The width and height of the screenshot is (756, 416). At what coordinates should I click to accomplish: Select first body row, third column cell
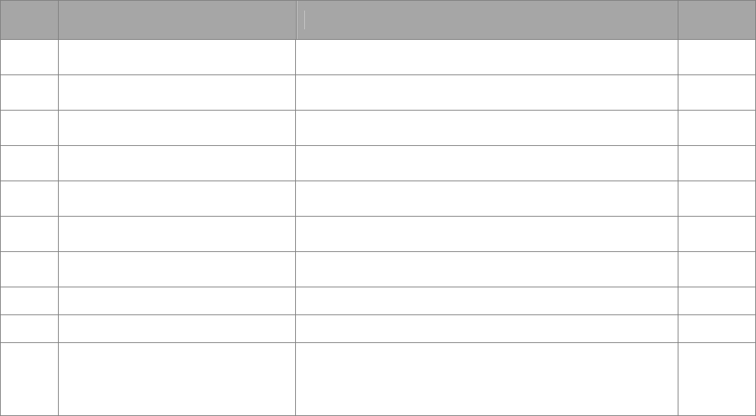point(486,57)
